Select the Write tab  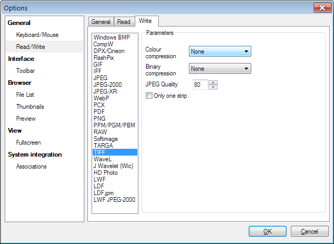pyautogui.click(x=145, y=21)
